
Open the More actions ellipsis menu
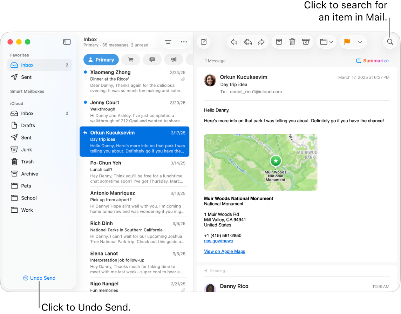click(184, 42)
